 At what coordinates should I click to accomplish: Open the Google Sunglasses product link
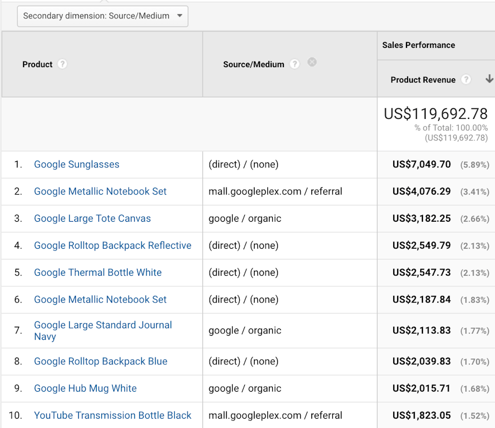[x=76, y=164]
